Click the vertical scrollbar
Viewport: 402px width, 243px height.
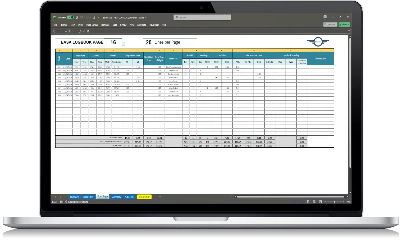pos(350,103)
